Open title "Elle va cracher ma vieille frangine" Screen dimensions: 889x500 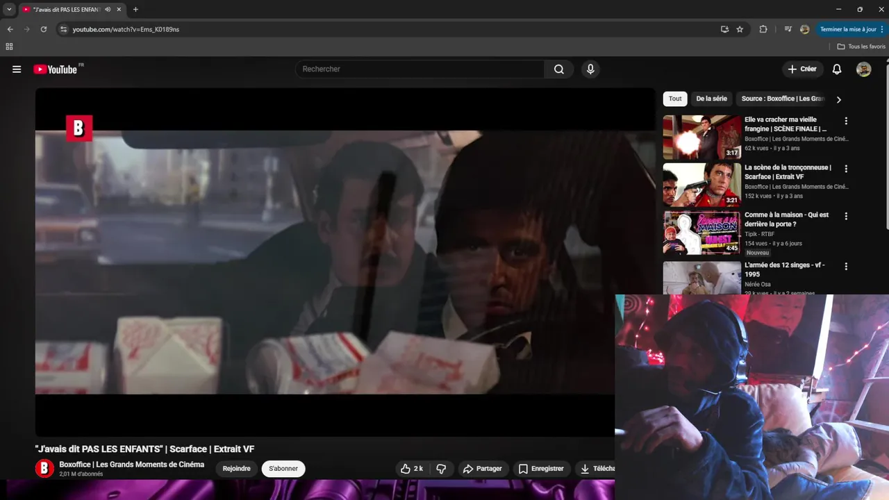pyautogui.click(x=786, y=124)
